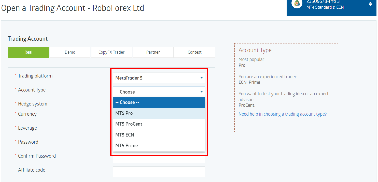Click the MetaTrader account logo icon
The height and width of the screenshot is (182, 378).
click(x=297, y=4)
